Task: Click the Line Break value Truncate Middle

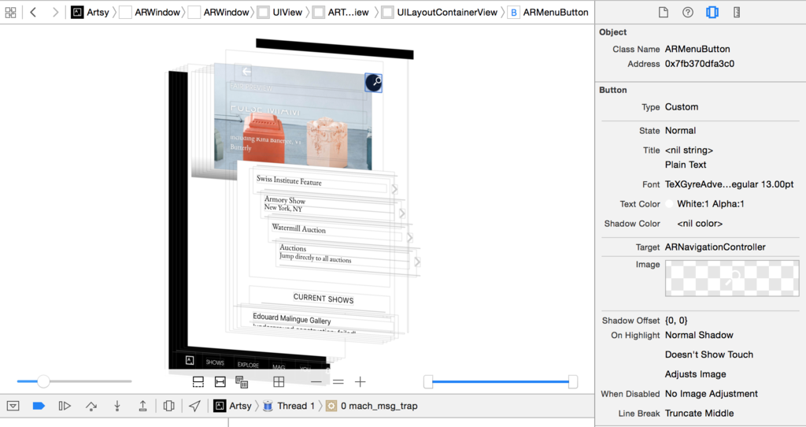Action: [699, 413]
